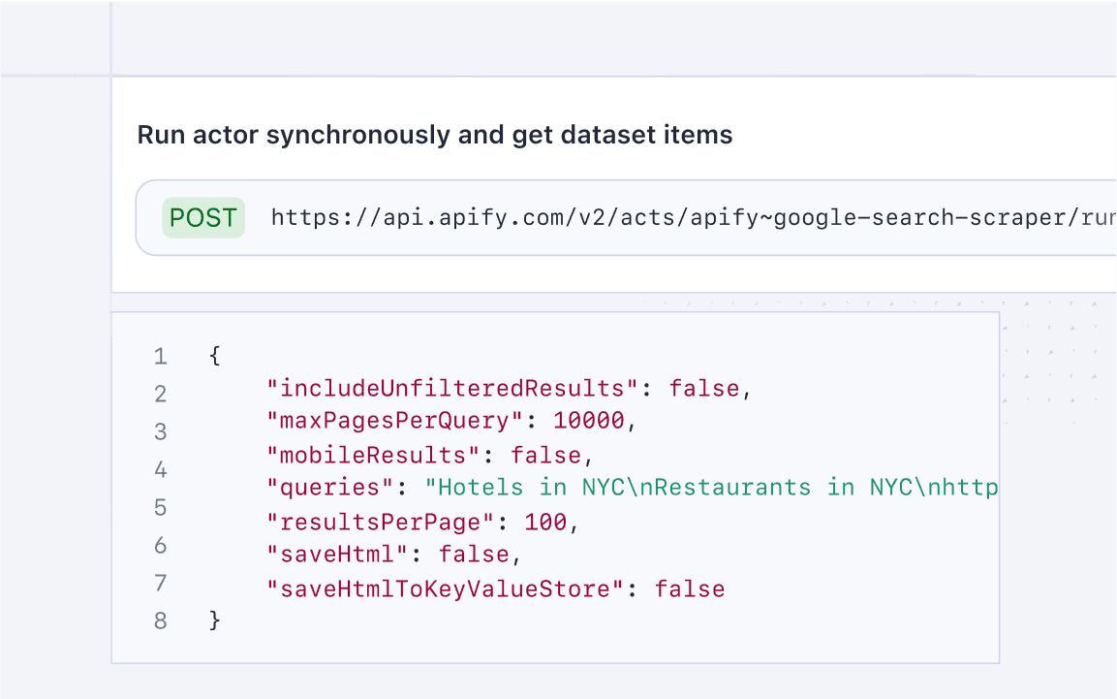Click the green POST method badge
The image size is (1117, 699).
203,218
